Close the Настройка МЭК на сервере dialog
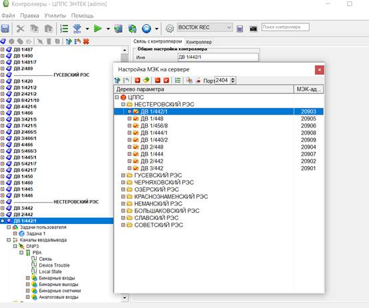 319,70
